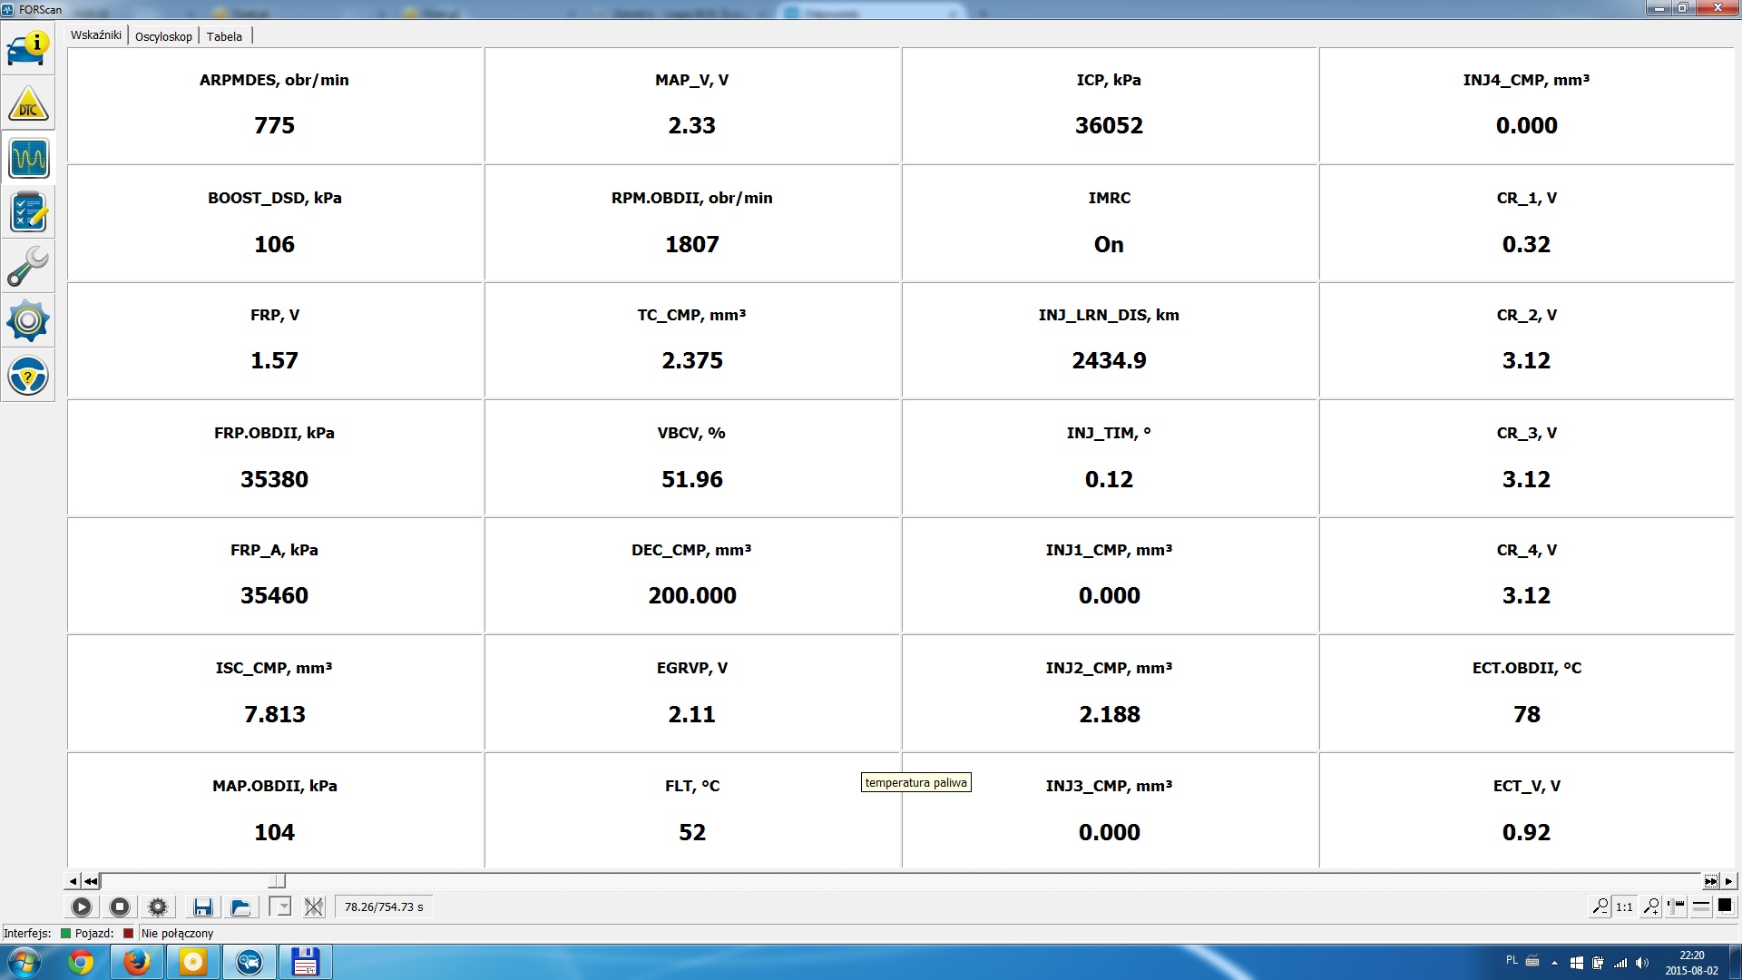Screen dimensions: 1742x980
Task: Open the steering wheel help section
Action: (x=28, y=376)
